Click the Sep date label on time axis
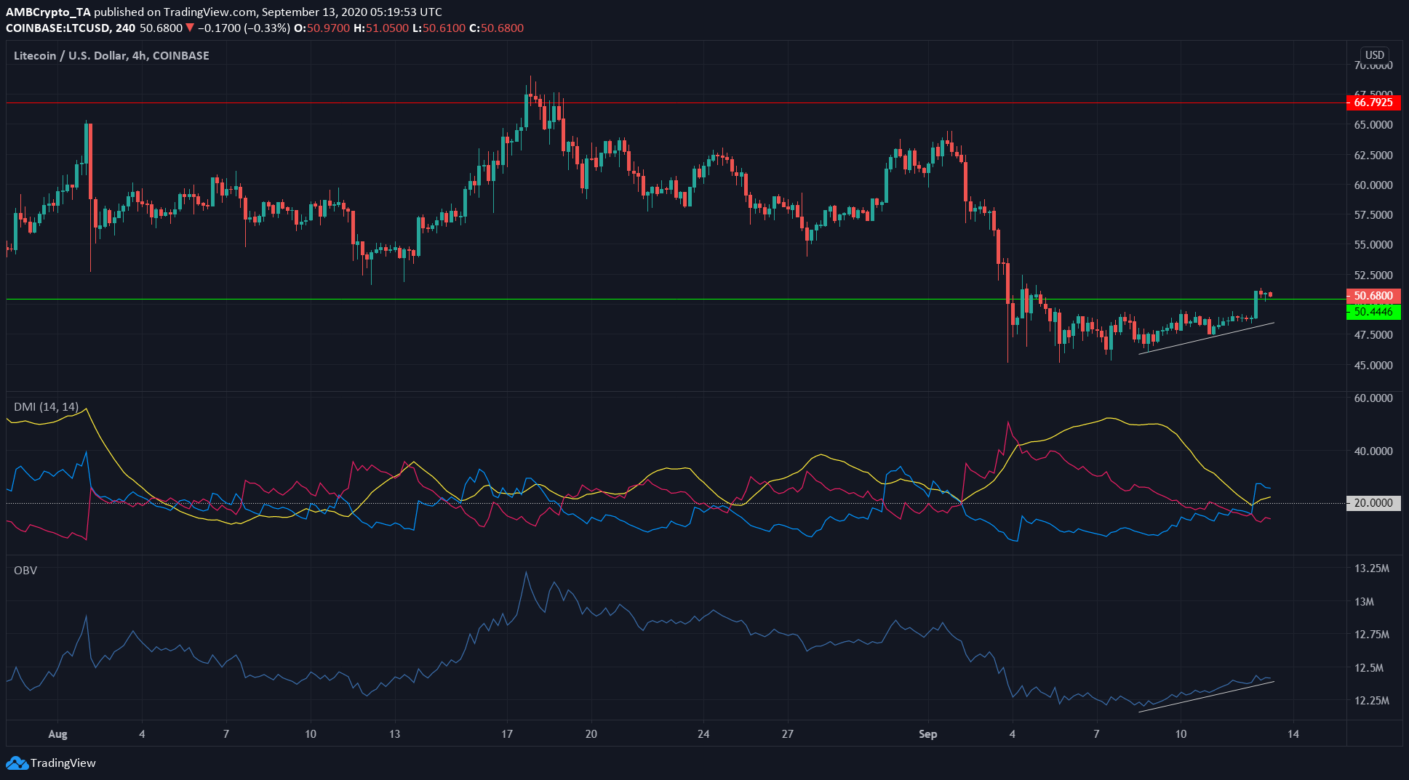The height and width of the screenshot is (780, 1409). click(927, 734)
